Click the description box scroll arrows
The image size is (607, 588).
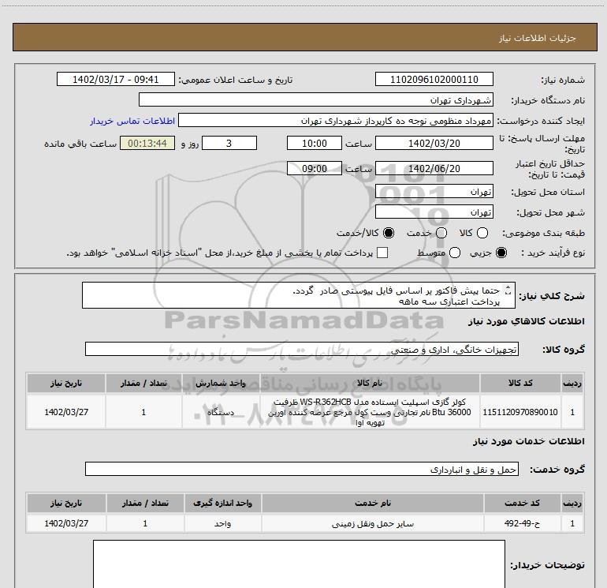(508, 290)
